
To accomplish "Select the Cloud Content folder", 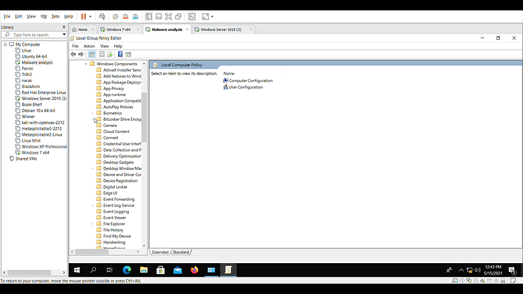I will pyautogui.click(x=116, y=132).
